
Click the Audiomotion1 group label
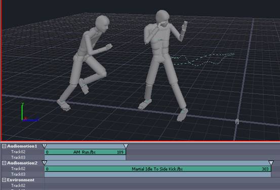pos(22,147)
